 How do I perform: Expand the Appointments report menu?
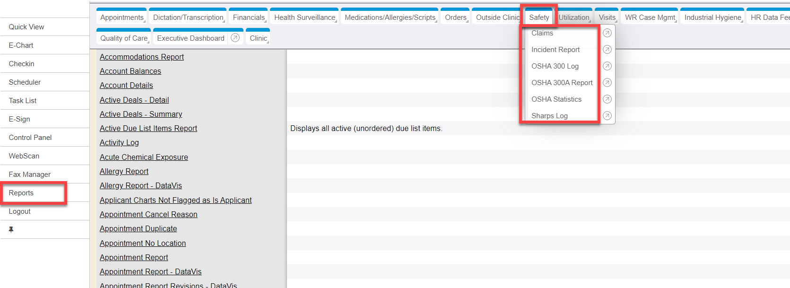(x=122, y=17)
